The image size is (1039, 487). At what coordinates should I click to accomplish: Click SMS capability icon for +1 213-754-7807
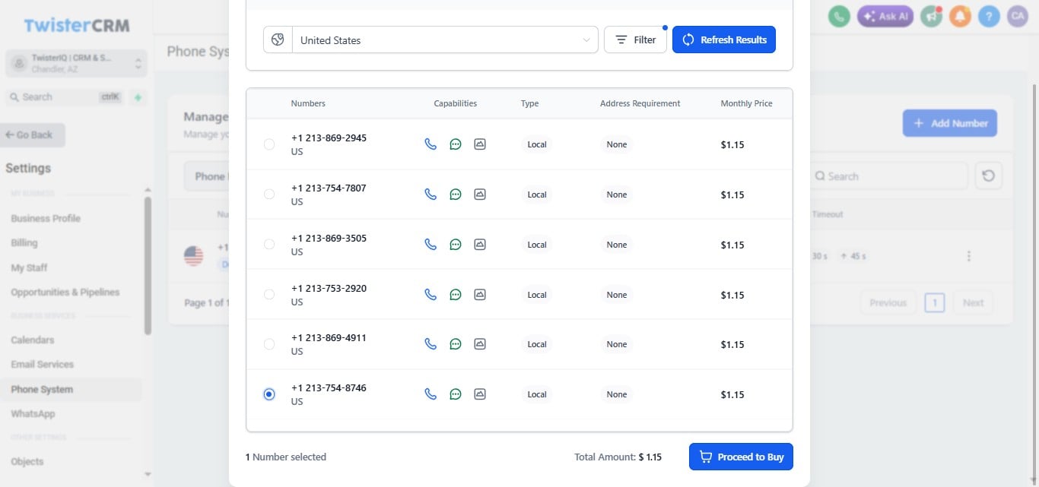(x=456, y=194)
